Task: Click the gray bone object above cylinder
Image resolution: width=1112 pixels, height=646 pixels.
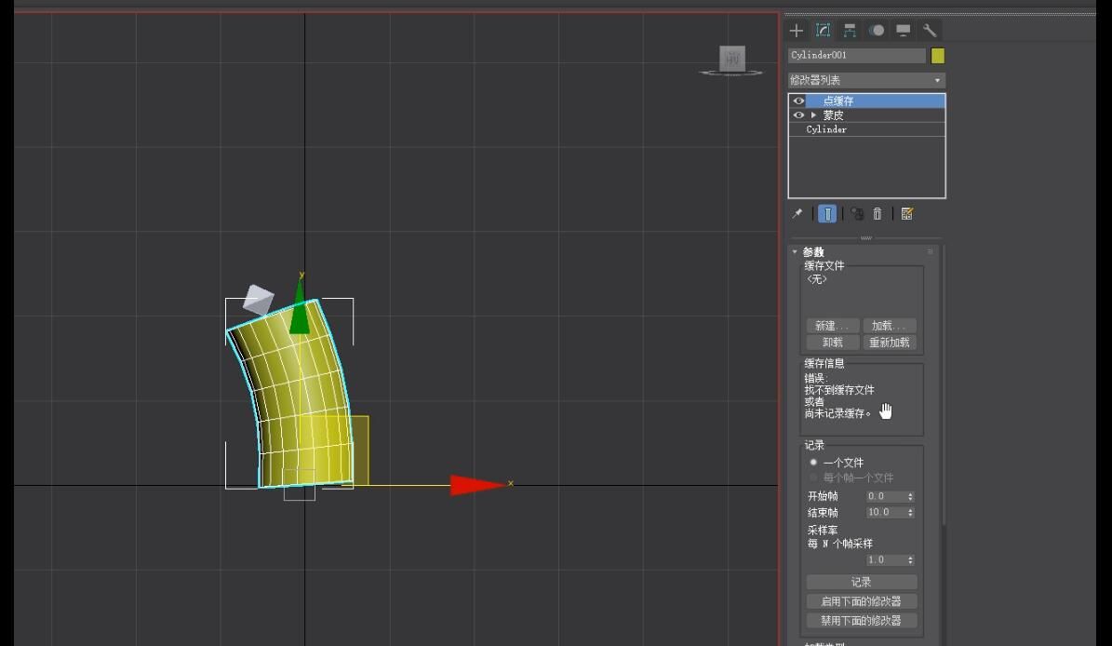Action: [x=258, y=299]
